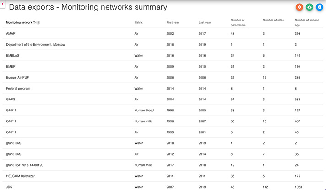Download data with green cloud icon
Screen dimensions: 326x190
310,7
